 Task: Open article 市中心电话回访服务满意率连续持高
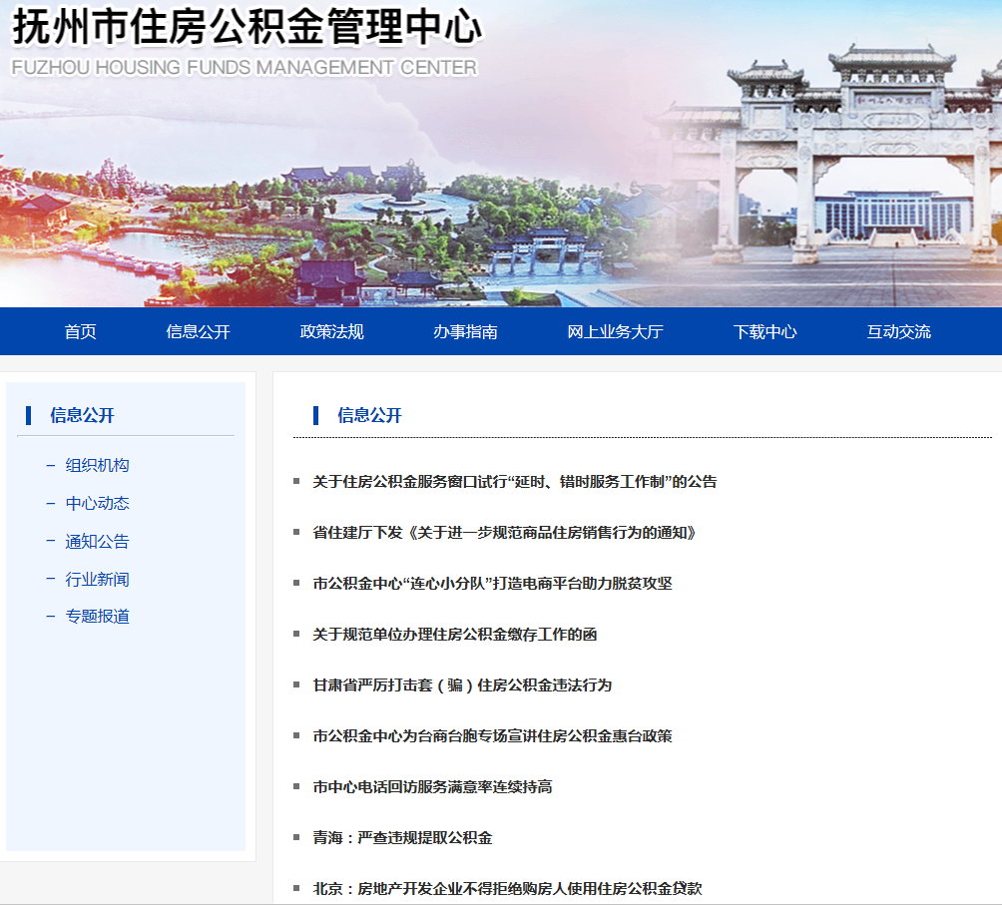coord(432,787)
